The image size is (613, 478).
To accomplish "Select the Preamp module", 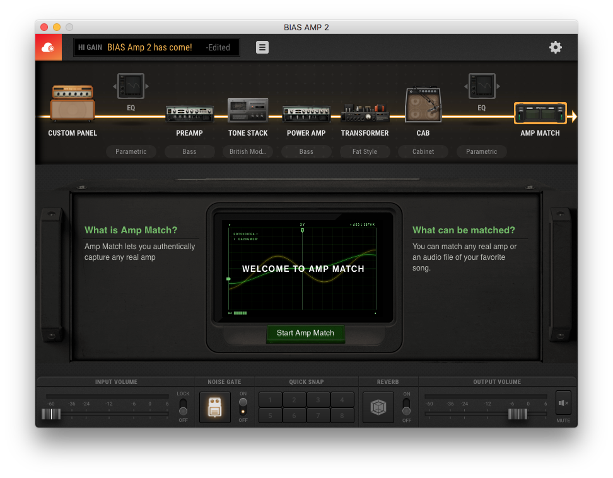I will pyautogui.click(x=190, y=114).
